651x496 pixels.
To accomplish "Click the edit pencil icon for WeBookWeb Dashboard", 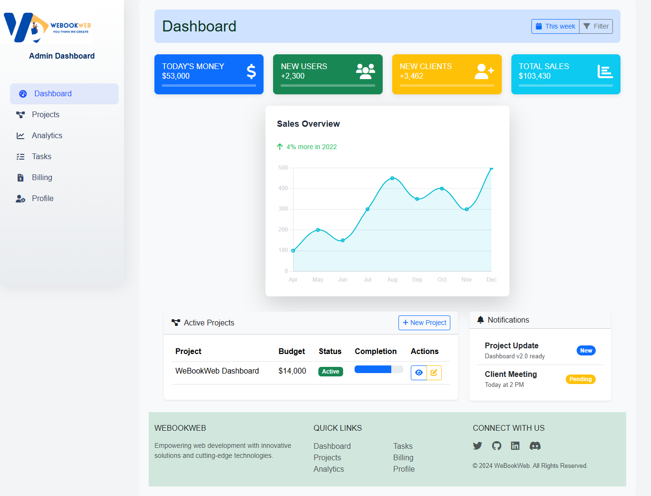I will click(x=434, y=373).
